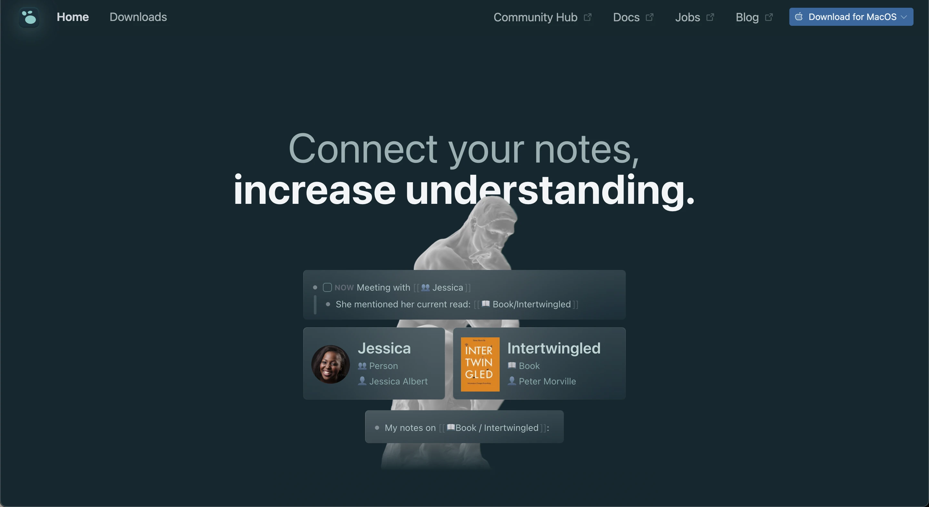
Task: Click the Intertwingled book cover thumbnail
Action: pyautogui.click(x=480, y=364)
